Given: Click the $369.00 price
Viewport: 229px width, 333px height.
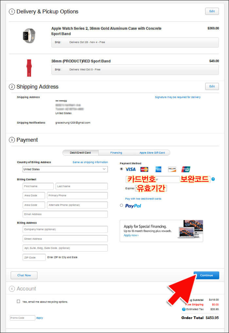Looking at the screenshot, I should pos(213,28).
